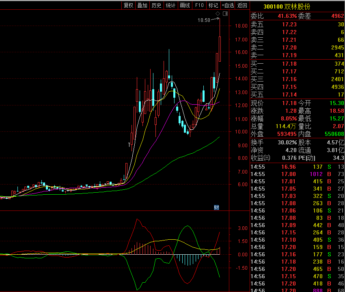Click 买五 bid price 17.14
This screenshot has height=292, width=345.
point(289,94)
